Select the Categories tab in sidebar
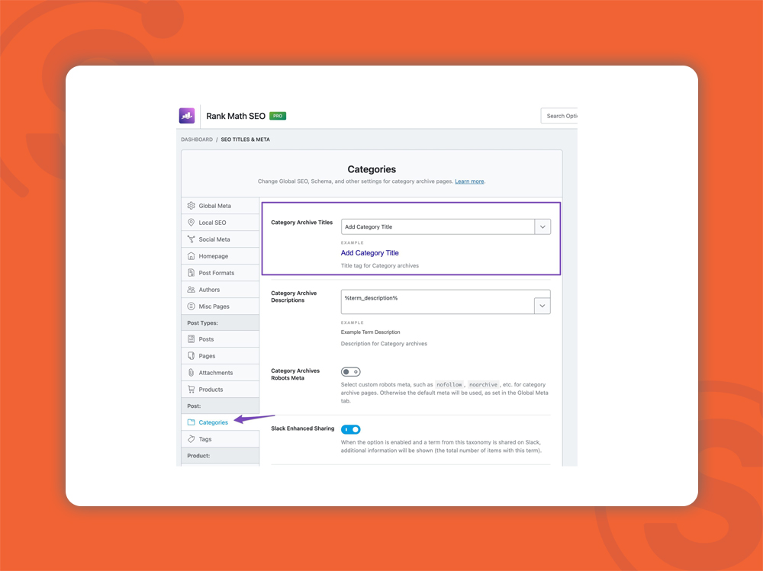 (x=213, y=422)
